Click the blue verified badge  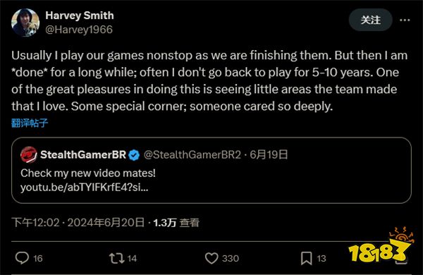pos(134,155)
